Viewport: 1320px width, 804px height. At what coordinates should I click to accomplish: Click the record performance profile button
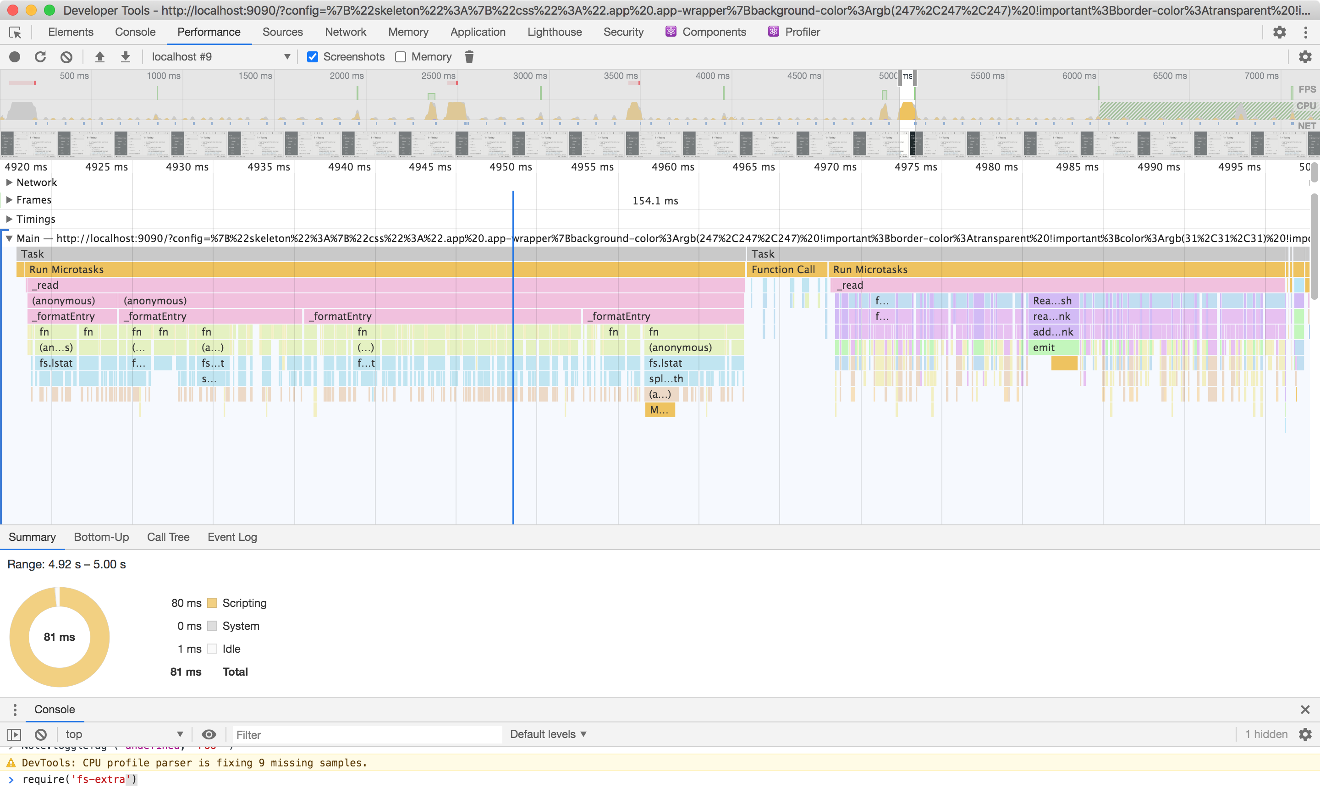tap(15, 57)
